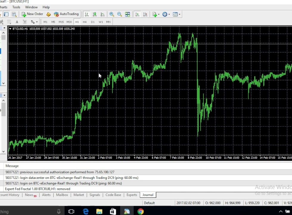Launch Microsoft Edge from the taskbar
The image size is (292, 215).
pyautogui.click(x=86, y=211)
